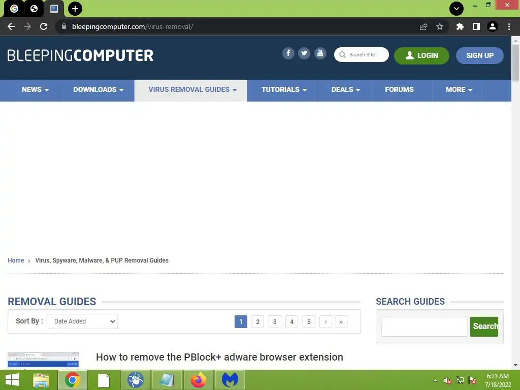This screenshot has height=390, width=520.
Task: Open the notepad app on taskbar
Action: [167, 380]
